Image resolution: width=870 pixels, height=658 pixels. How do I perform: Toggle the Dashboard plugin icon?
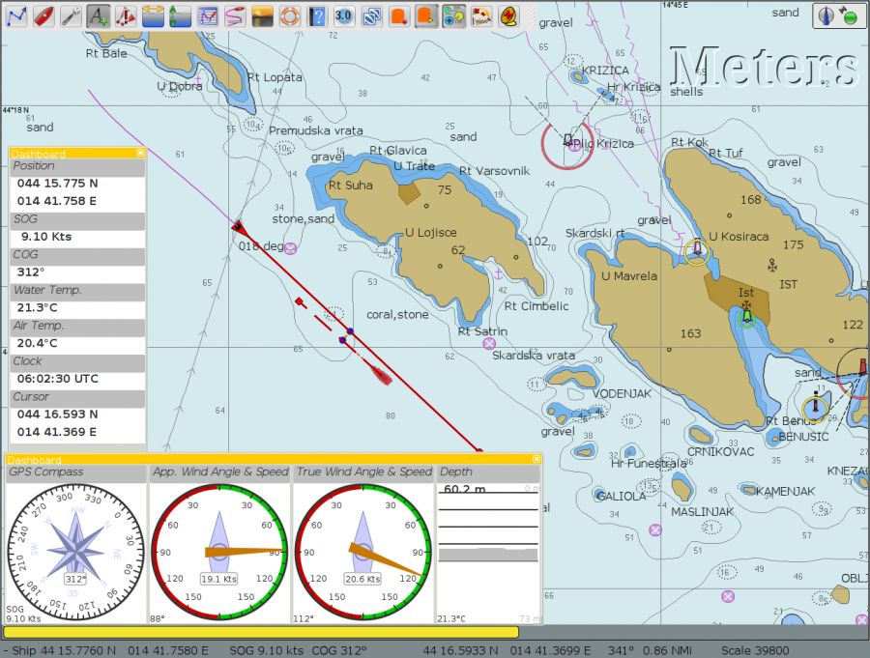point(453,15)
